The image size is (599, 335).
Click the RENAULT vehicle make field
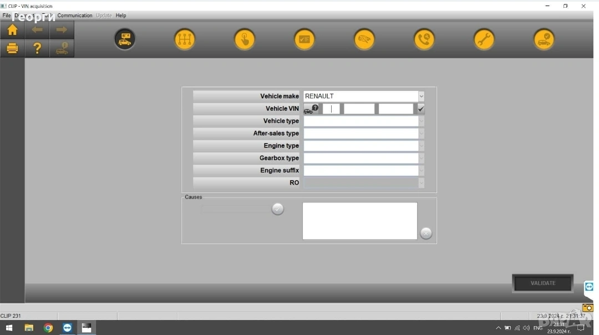click(361, 97)
